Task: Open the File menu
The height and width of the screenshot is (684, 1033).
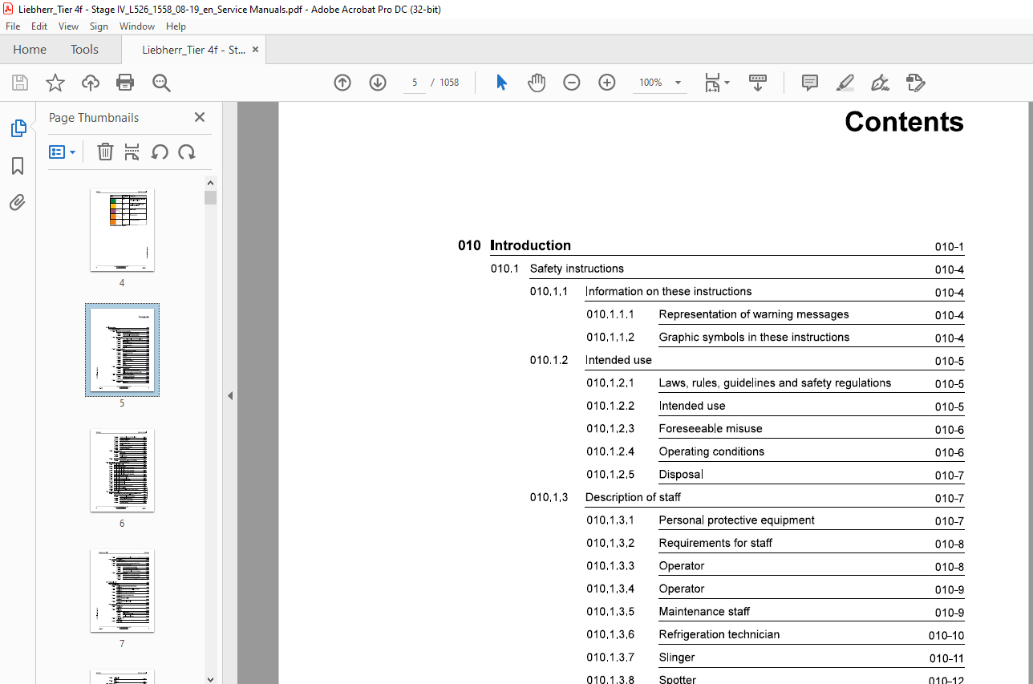Action: tap(13, 26)
